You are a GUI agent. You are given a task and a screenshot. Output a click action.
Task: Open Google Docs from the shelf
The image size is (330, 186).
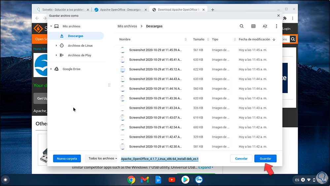click(158, 180)
